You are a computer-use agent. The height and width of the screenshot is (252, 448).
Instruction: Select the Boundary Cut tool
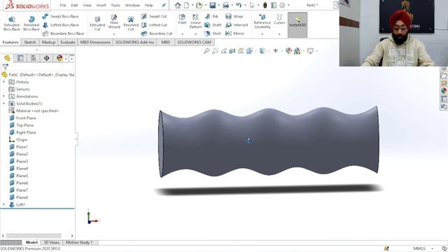(x=157, y=34)
